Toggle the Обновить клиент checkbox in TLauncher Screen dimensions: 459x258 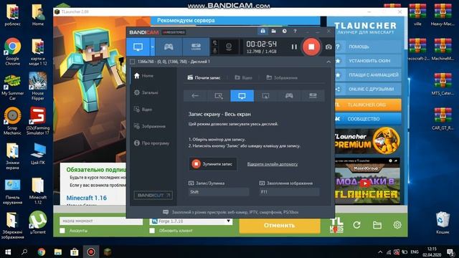152,231
